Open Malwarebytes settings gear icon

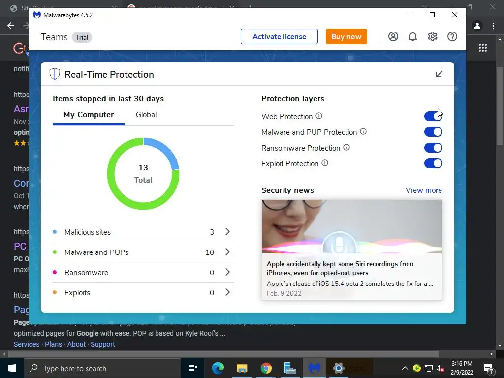tap(432, 36)
